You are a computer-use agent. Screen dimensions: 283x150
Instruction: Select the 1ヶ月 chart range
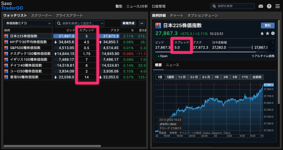pyautogui.click(x=182, y=77)
